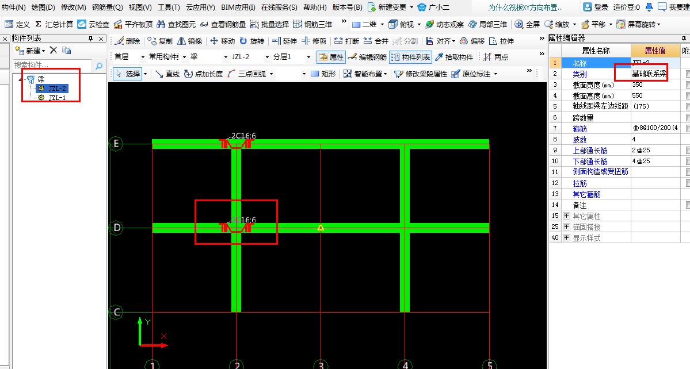Tick the 类别 row checkbox
This screenshot has height=369, width=690.
coord(688,74)
